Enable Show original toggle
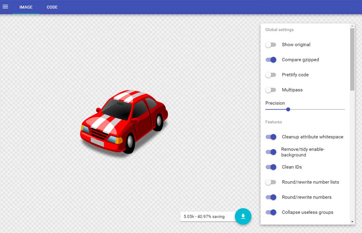 coord(270,45)
